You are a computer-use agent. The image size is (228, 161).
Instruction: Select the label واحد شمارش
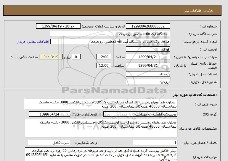86,143
